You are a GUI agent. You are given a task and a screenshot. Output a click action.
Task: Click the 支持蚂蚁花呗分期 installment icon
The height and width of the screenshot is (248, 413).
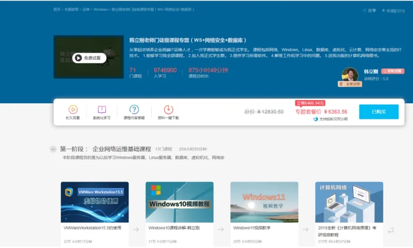point(315,119)
